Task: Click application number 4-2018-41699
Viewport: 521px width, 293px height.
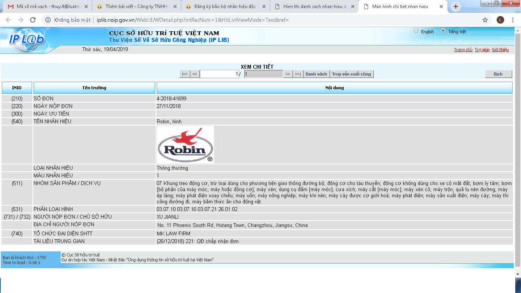Action: click(x=172, y=98)
